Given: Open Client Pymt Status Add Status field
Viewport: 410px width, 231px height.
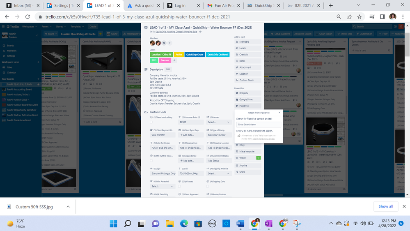Looking at the screenshot, I should click(x=219, y=161).
